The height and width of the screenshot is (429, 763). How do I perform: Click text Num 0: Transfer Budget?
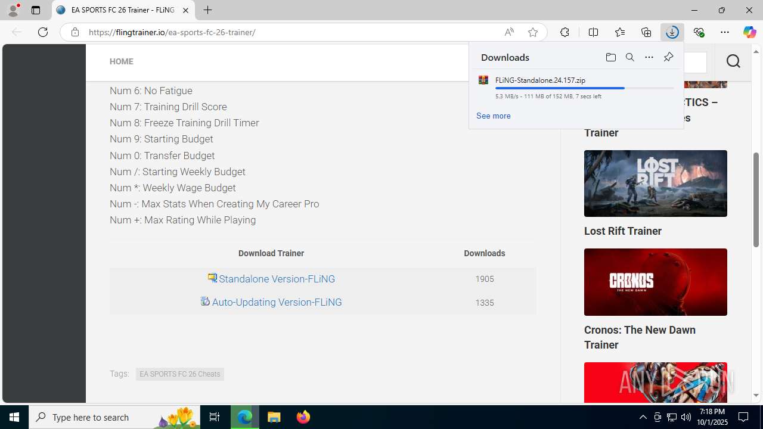(x=162, y=156)
